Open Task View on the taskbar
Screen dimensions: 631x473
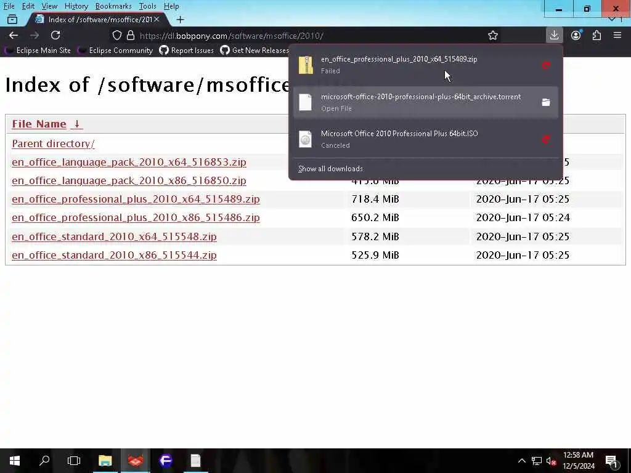(x=74, y=461)
